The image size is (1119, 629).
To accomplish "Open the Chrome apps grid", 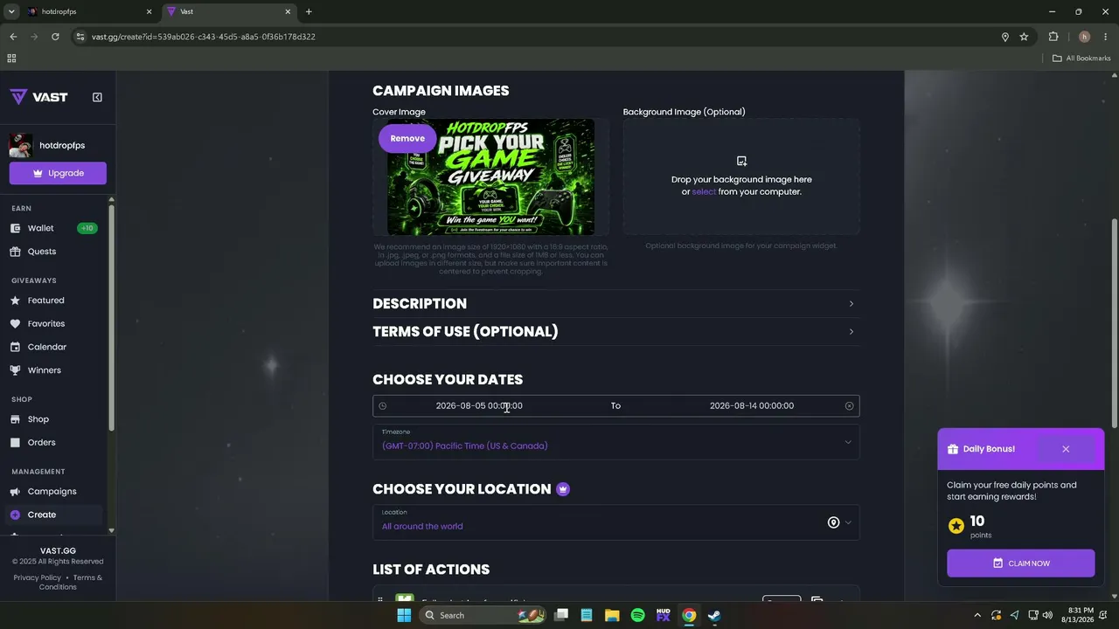I will tap(11, 59).
